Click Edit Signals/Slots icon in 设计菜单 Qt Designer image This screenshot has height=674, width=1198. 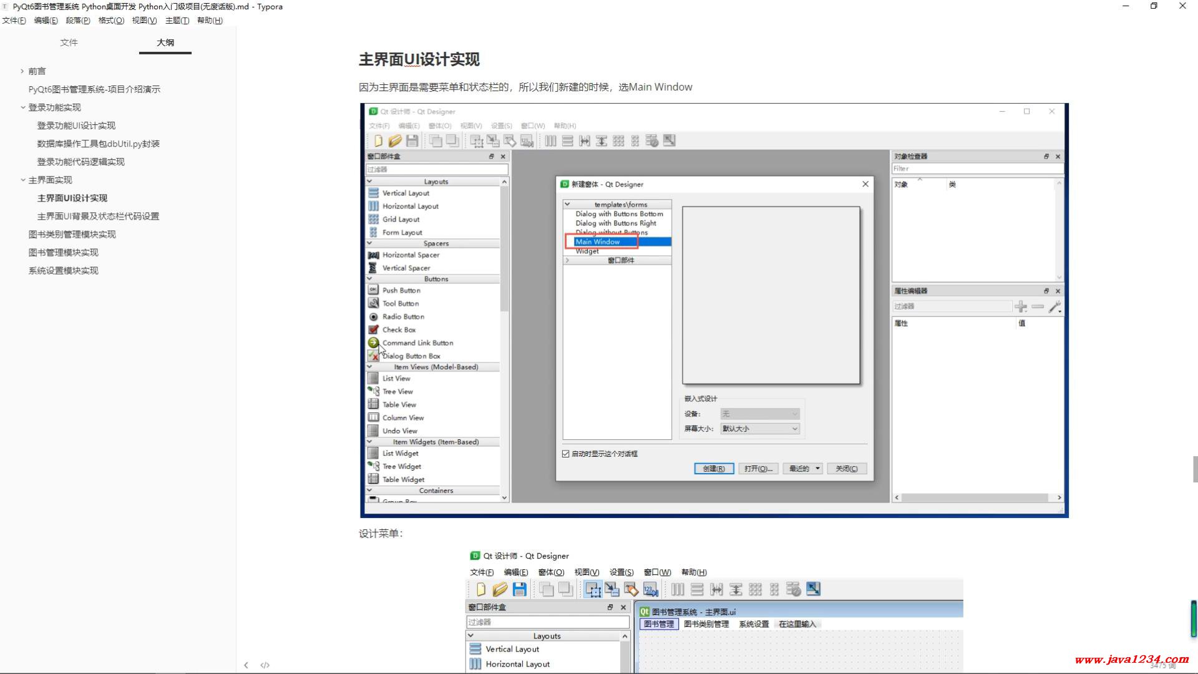point(612,589)
